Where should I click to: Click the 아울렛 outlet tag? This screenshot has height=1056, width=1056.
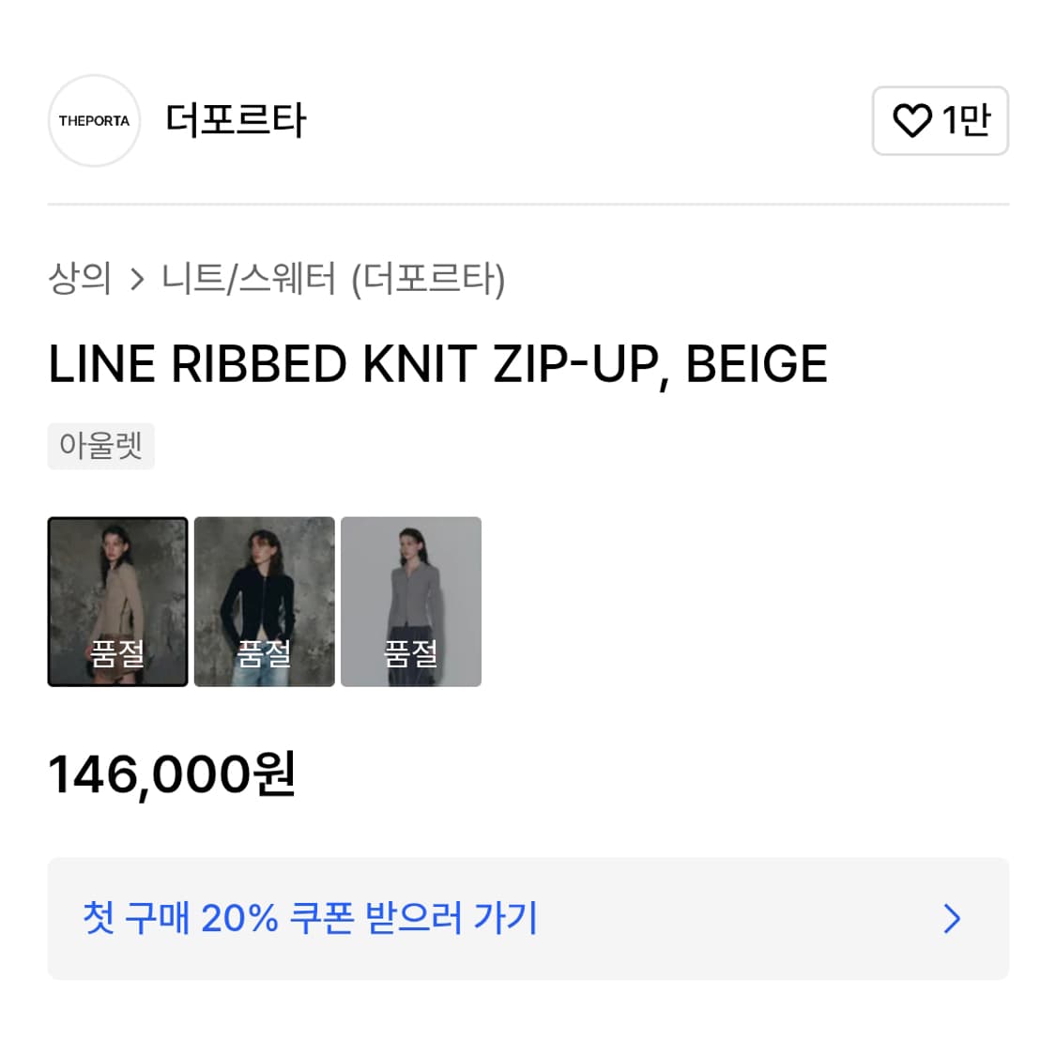tap(100, 445)
